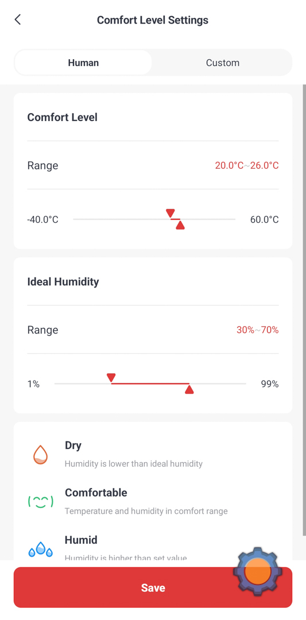Tap the orange Dry droplet icon

[40, 455]
